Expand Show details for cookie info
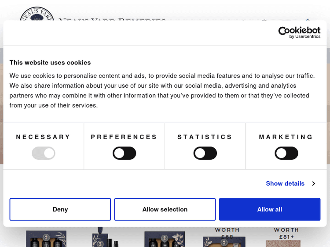This screenshot has width=330, height=247. click(x=290, y=183)
